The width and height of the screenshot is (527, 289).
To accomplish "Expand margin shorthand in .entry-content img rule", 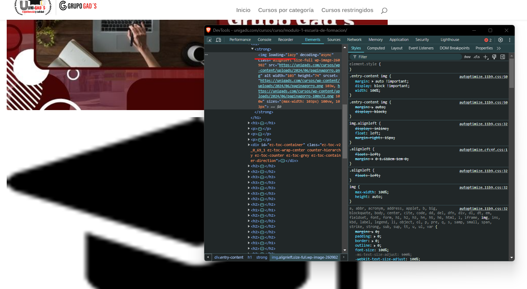I will [x=372, y=81].
